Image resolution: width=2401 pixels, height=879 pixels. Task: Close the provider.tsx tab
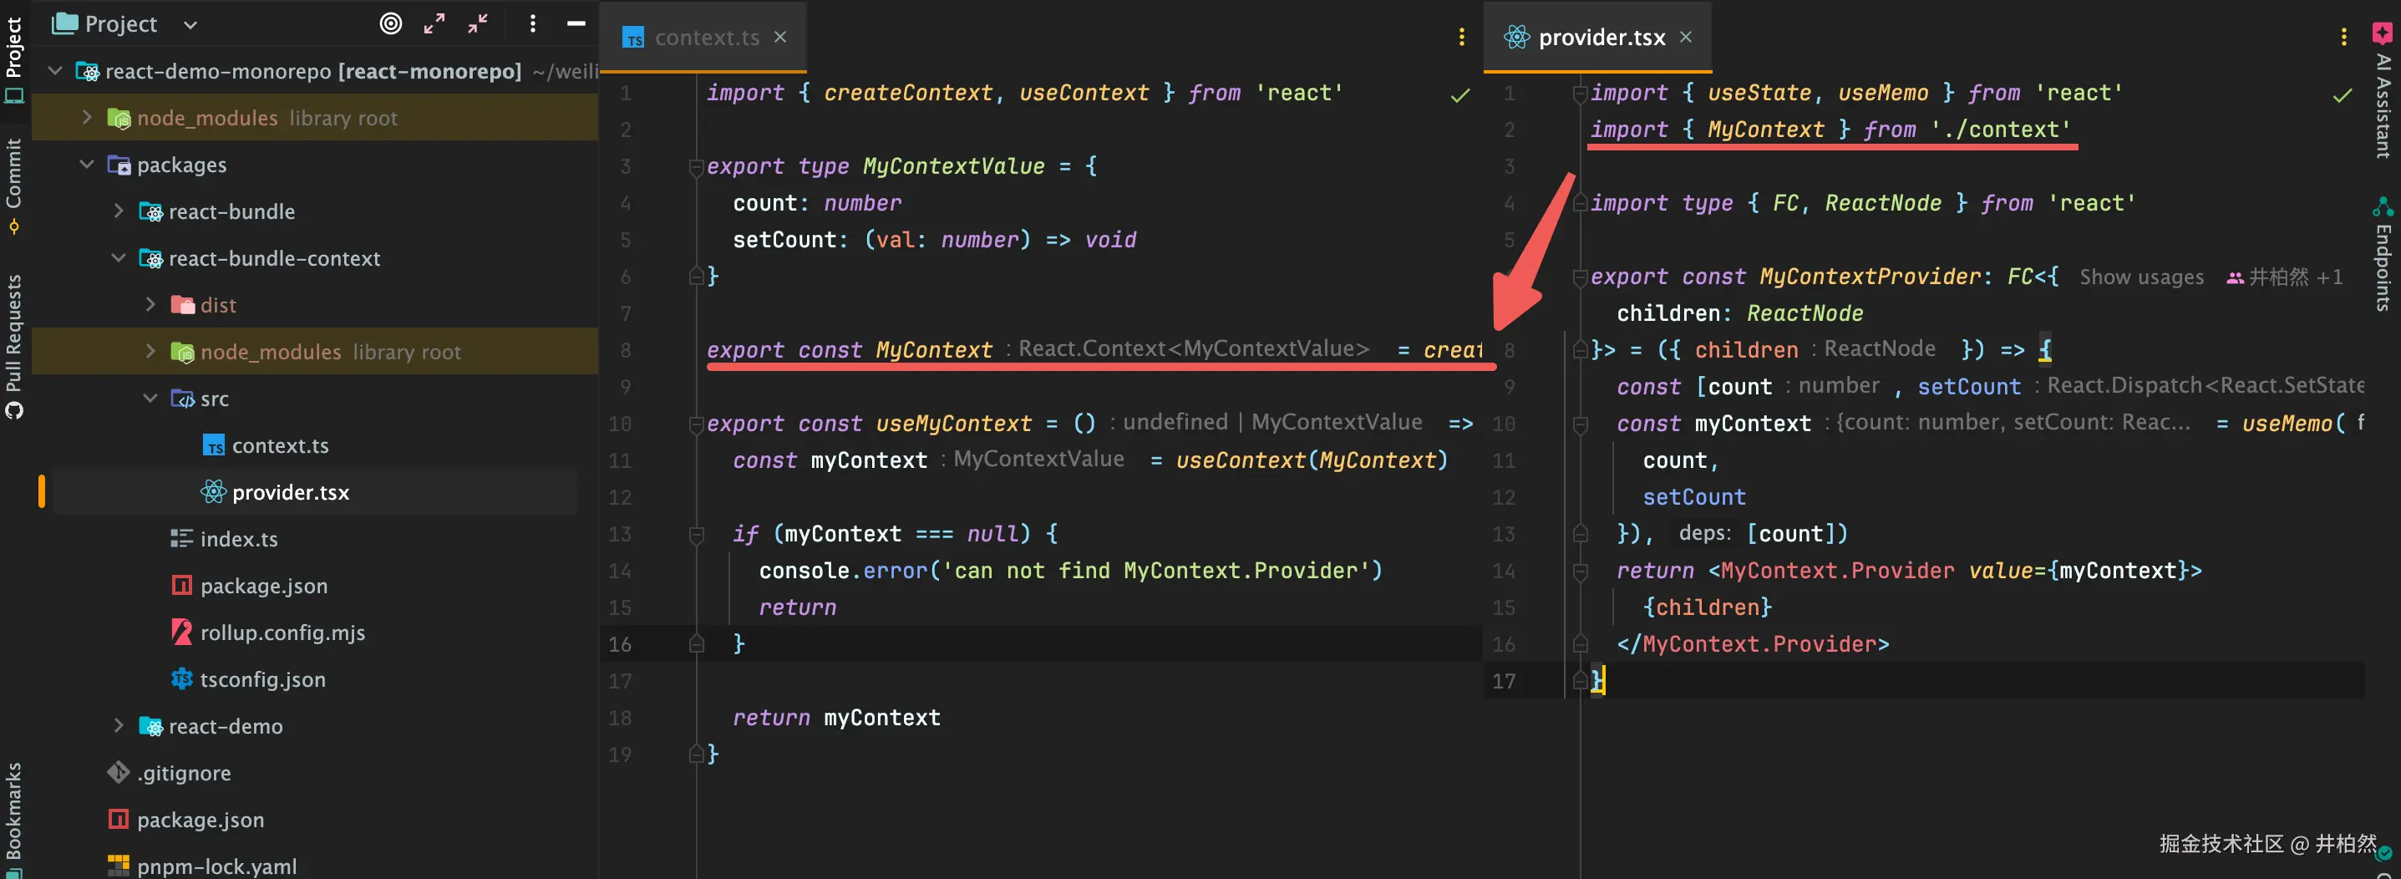tap(1685, 38)
